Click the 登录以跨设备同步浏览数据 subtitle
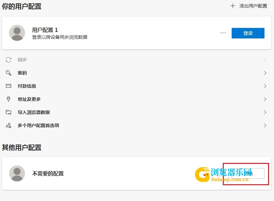This screenshot has height=201, width=274. [60, 37]
